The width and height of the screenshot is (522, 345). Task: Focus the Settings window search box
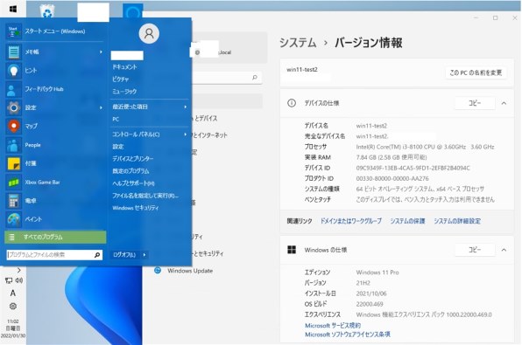click(x=227, y=78)
